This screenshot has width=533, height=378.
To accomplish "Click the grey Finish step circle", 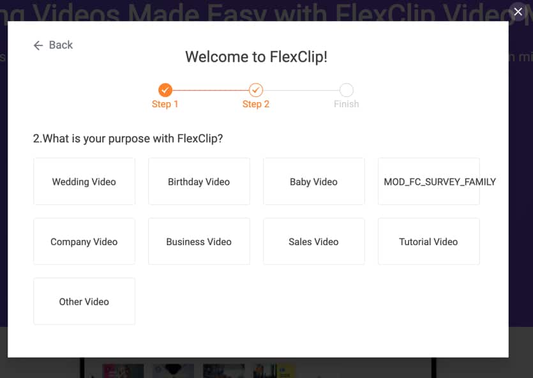I will click(x=346, y=90).
